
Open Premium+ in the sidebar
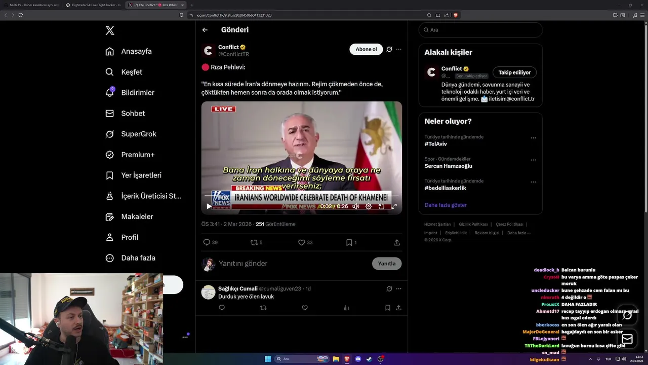(130, 155)
